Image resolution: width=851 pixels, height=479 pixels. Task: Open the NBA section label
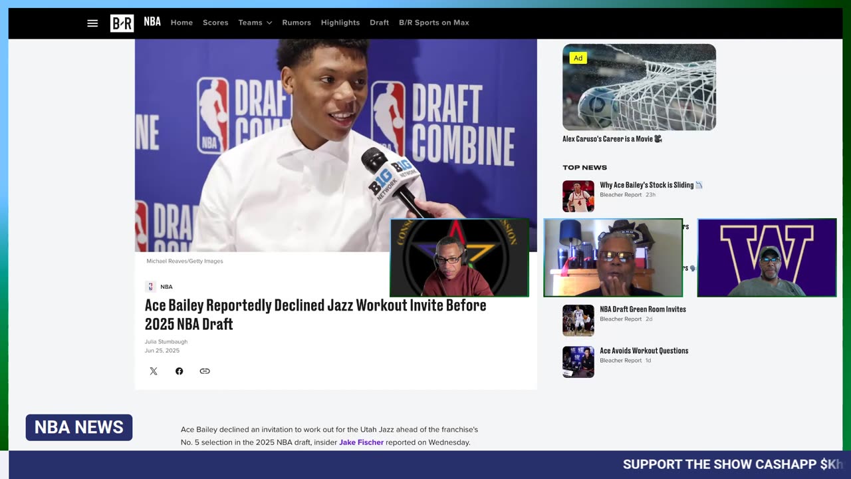point(152,22)
